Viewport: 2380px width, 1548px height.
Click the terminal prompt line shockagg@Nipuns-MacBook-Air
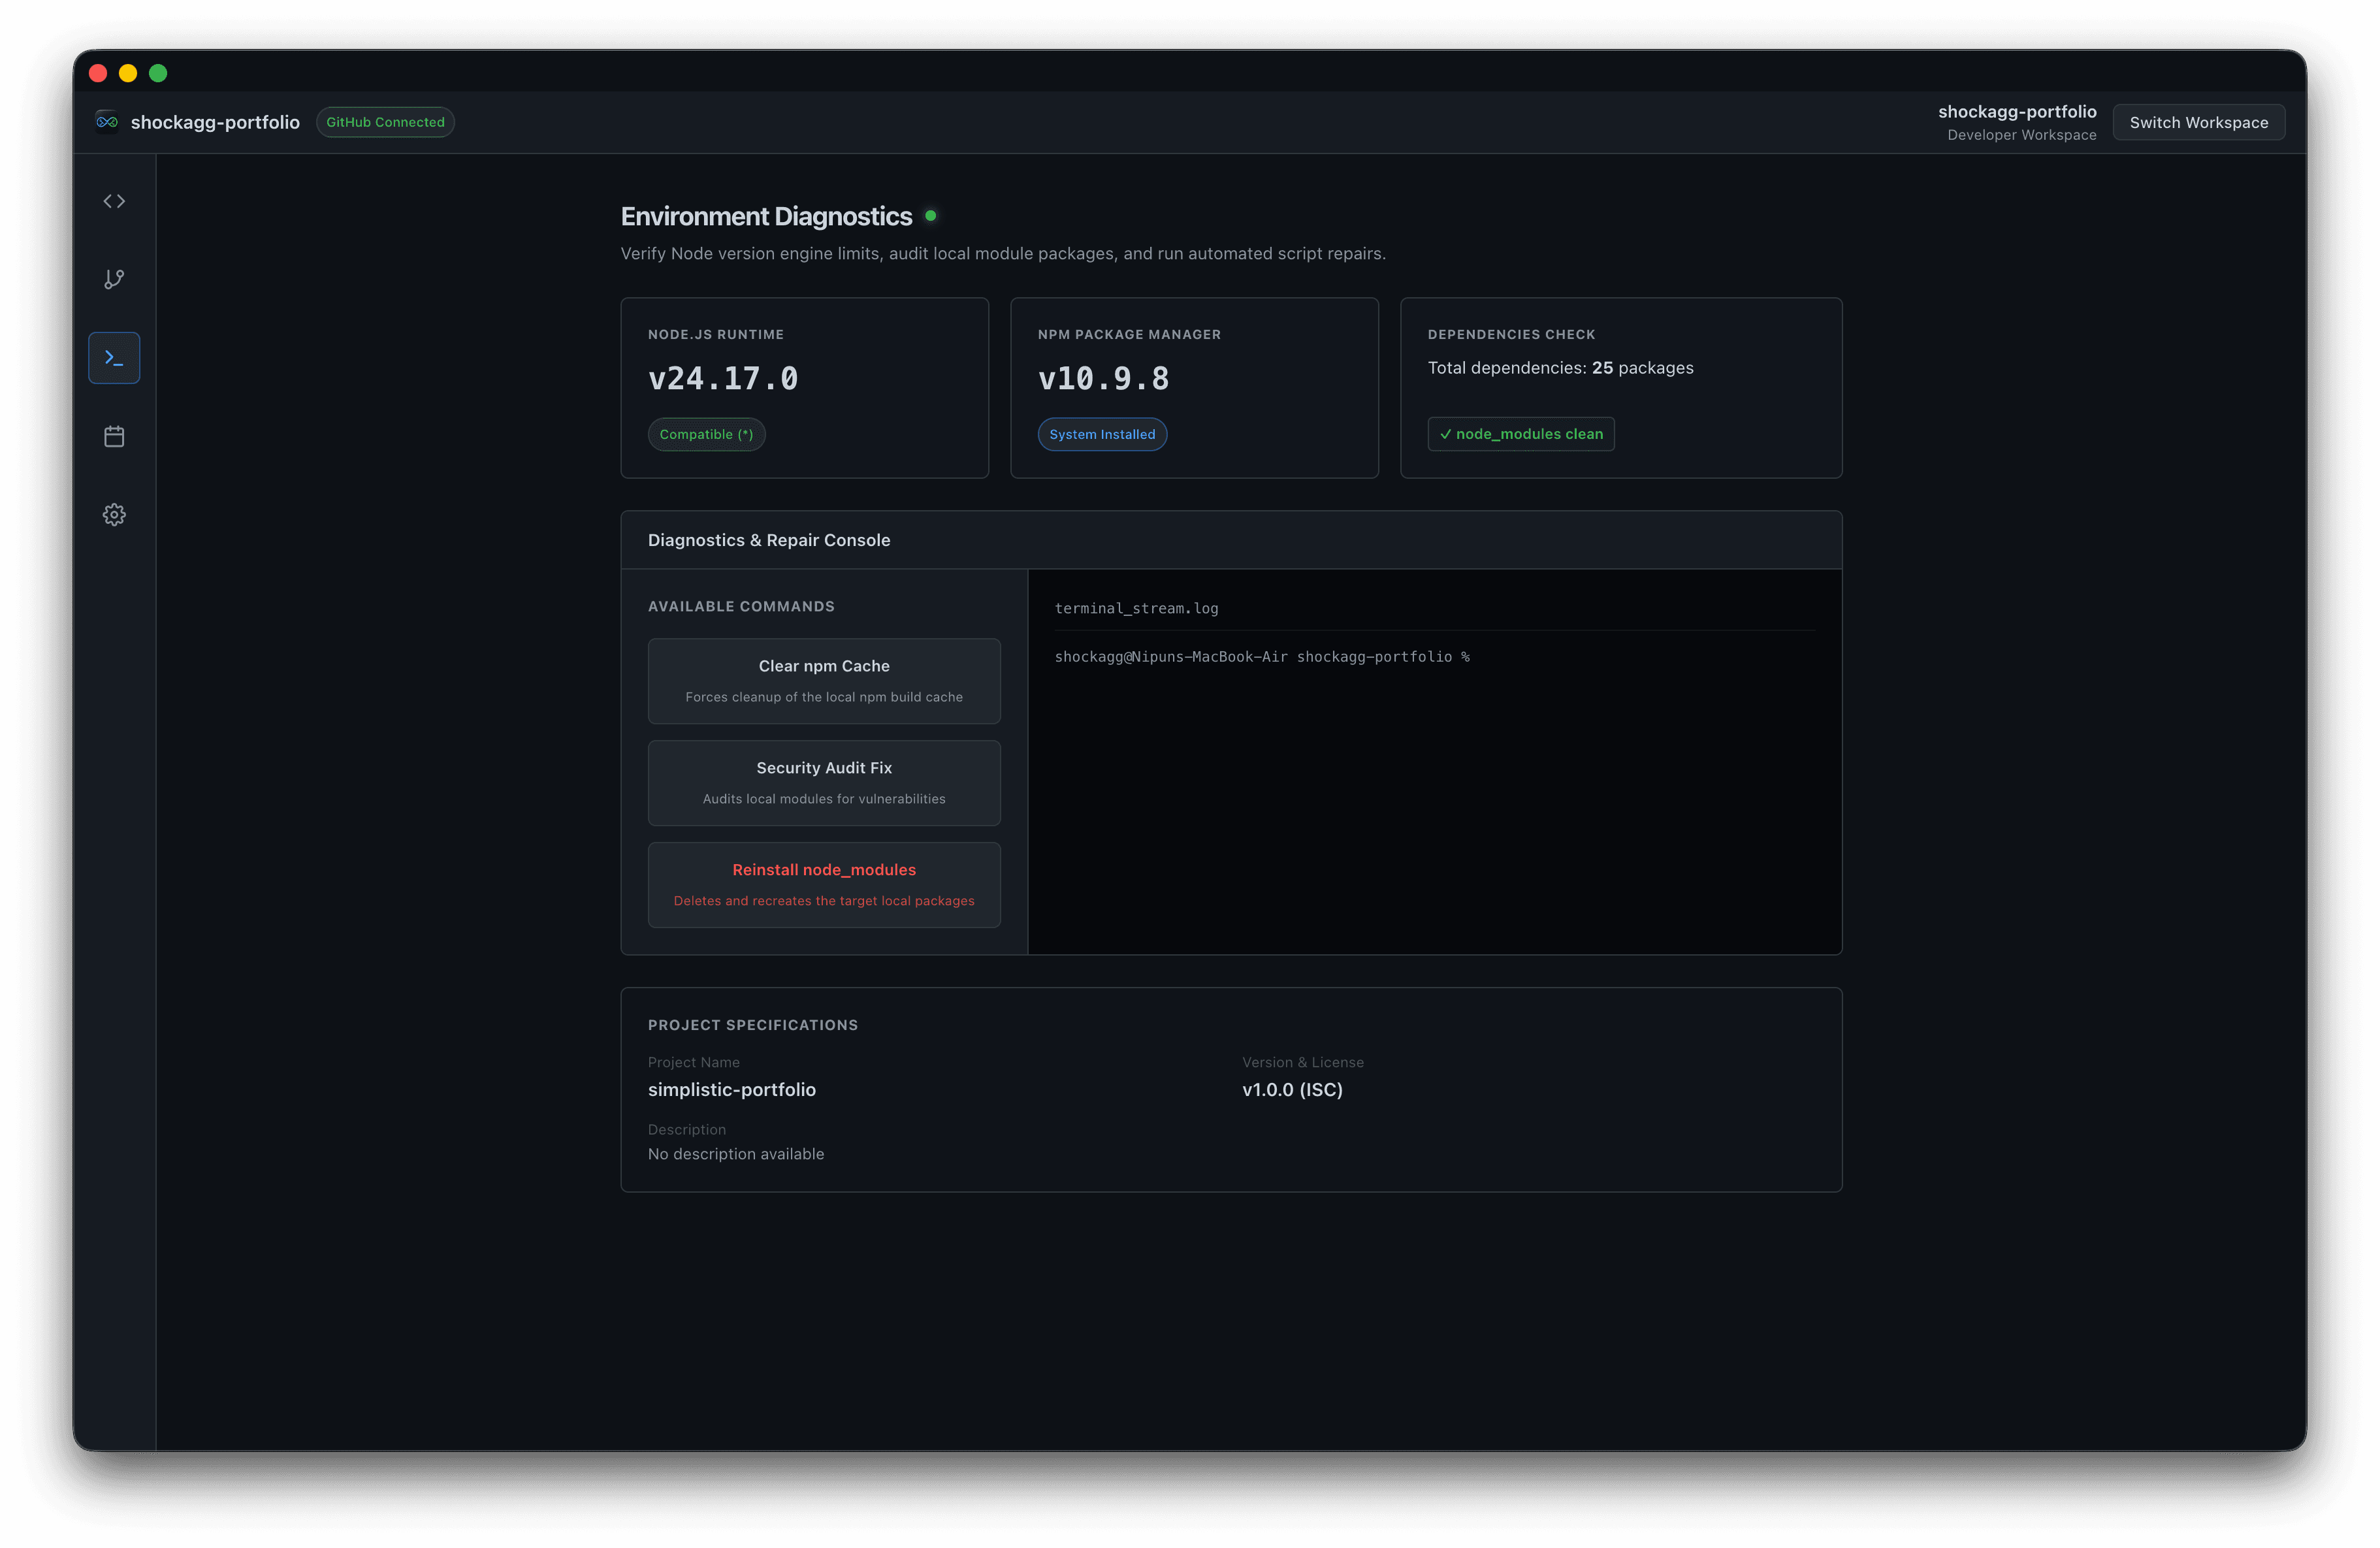click(1262, 657)
